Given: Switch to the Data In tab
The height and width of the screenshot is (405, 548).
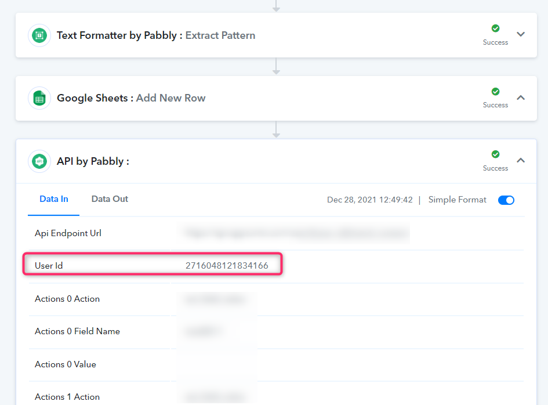Looking at the screenshot, I should (54, 199).
